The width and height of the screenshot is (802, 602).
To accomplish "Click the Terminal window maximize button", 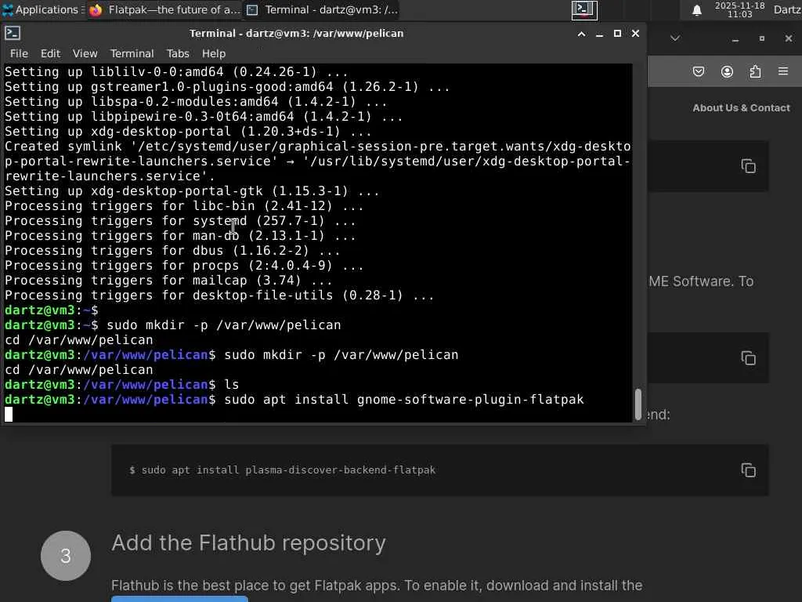I will (617, 33).
